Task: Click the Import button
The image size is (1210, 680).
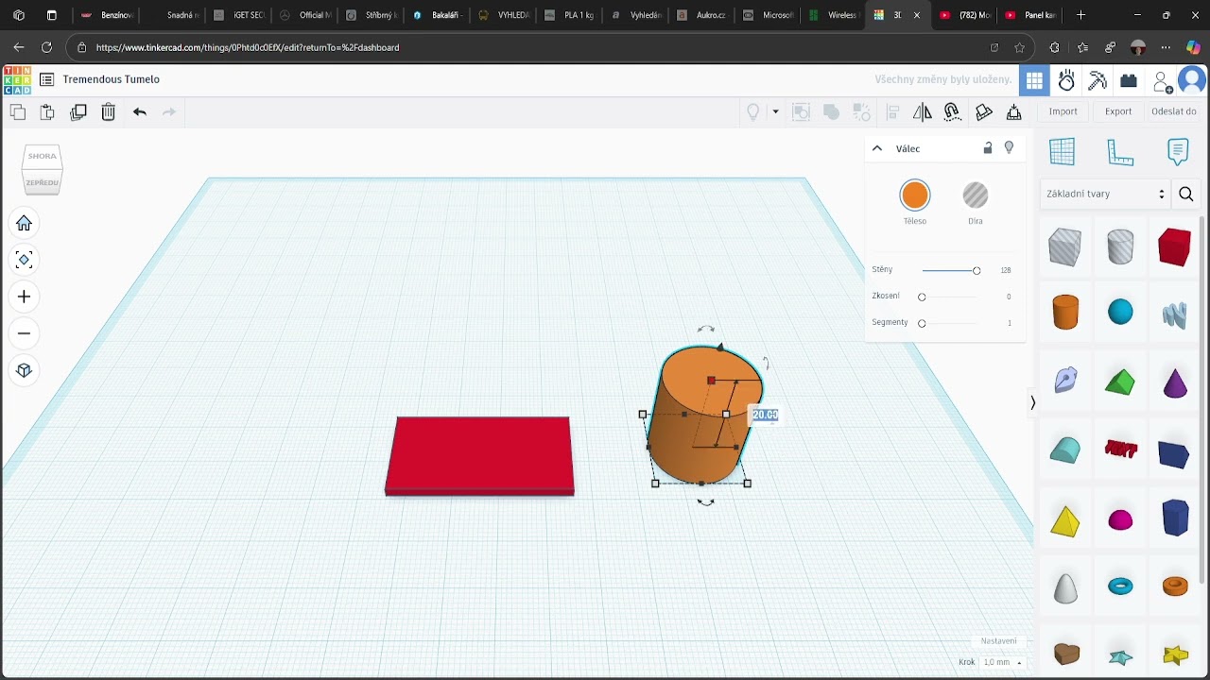Action: (x=1063, y=111)
